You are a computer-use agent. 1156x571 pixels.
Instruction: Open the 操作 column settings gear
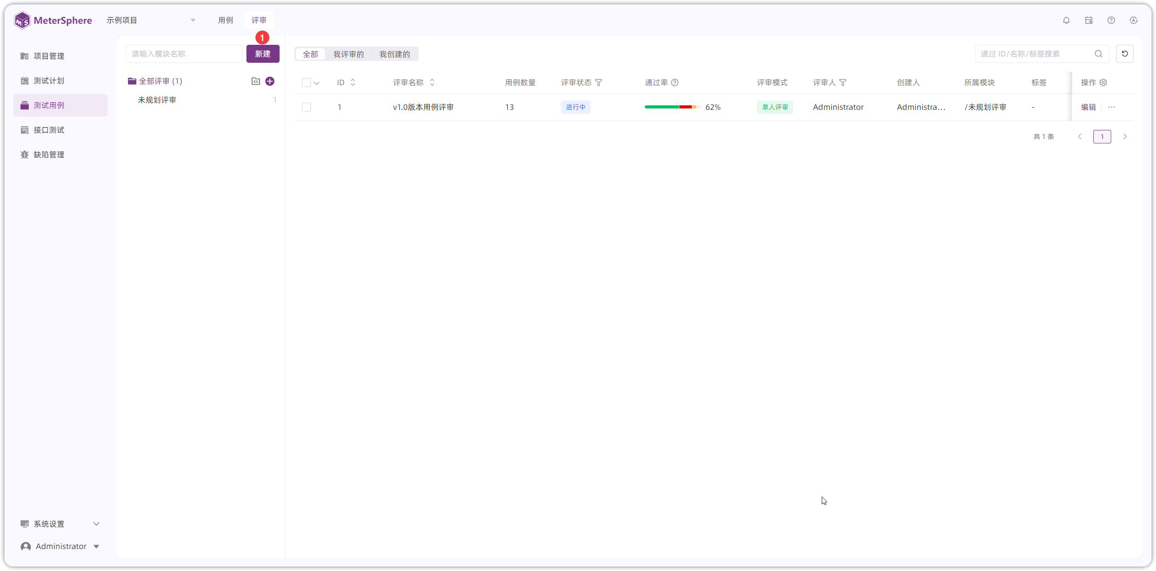pyautogui.click(x=1103, y=82)
